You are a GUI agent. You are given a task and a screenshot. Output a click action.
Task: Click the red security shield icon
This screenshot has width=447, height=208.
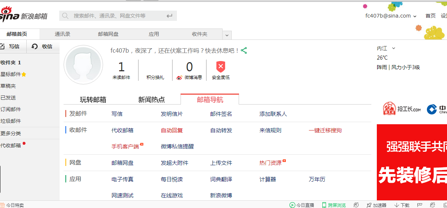(221, 67)
